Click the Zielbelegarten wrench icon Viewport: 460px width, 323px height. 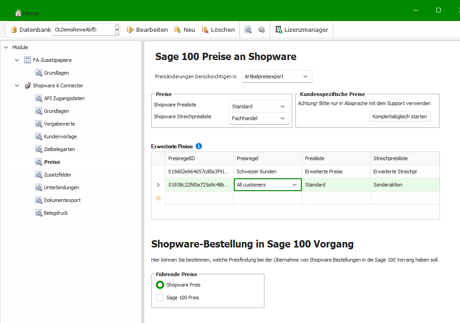(39, 149)
